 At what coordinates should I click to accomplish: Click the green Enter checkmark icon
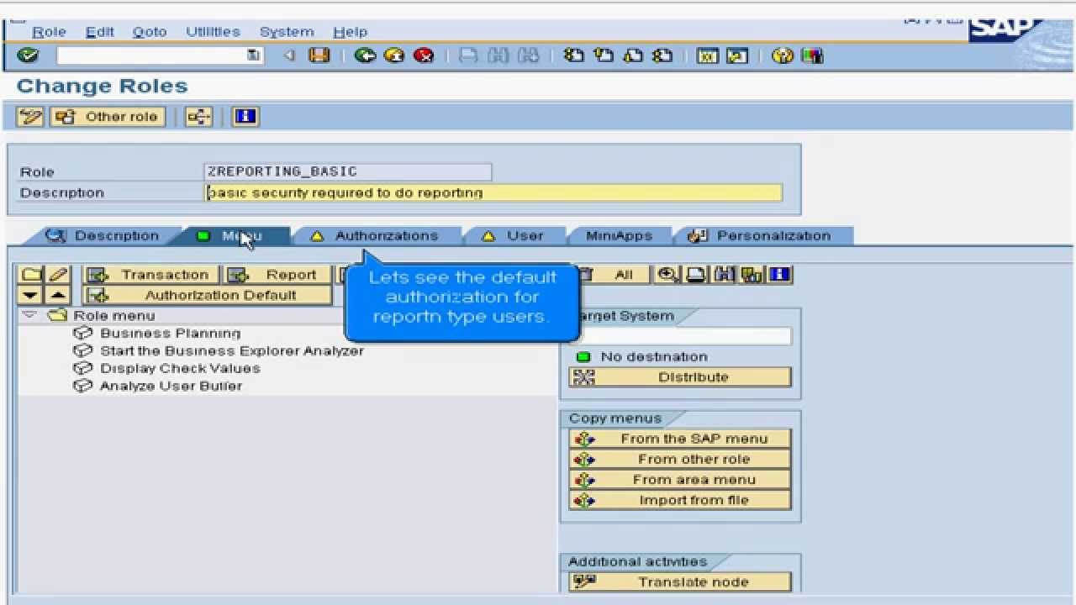pos(27,55)
